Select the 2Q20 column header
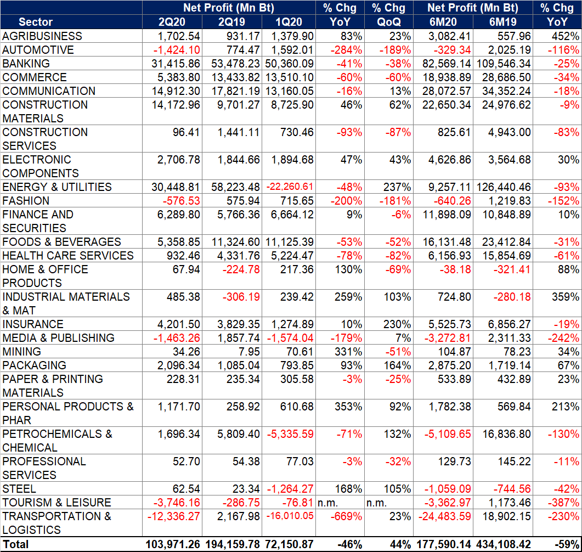The image size is (582, 552). coord(172,22)
